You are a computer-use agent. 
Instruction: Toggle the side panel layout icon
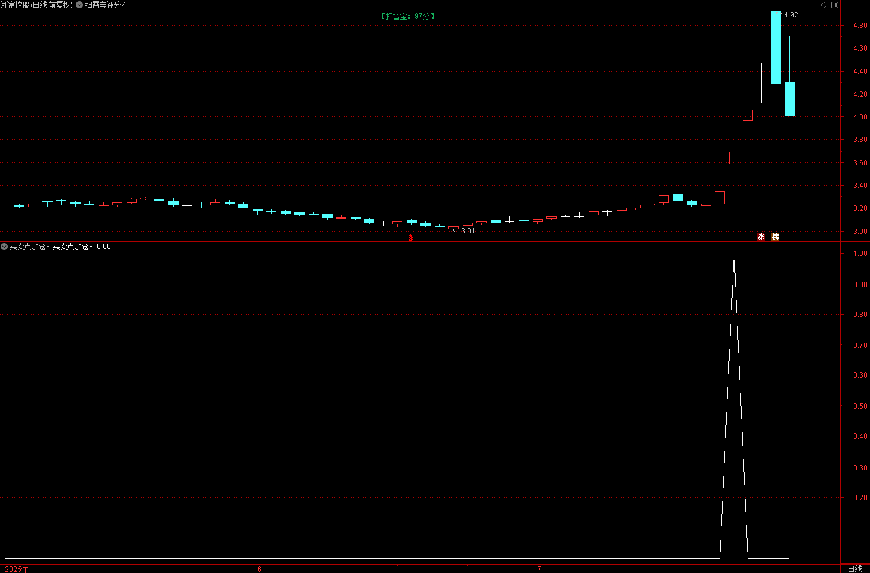pyautogui.click(x=835, y=5)
